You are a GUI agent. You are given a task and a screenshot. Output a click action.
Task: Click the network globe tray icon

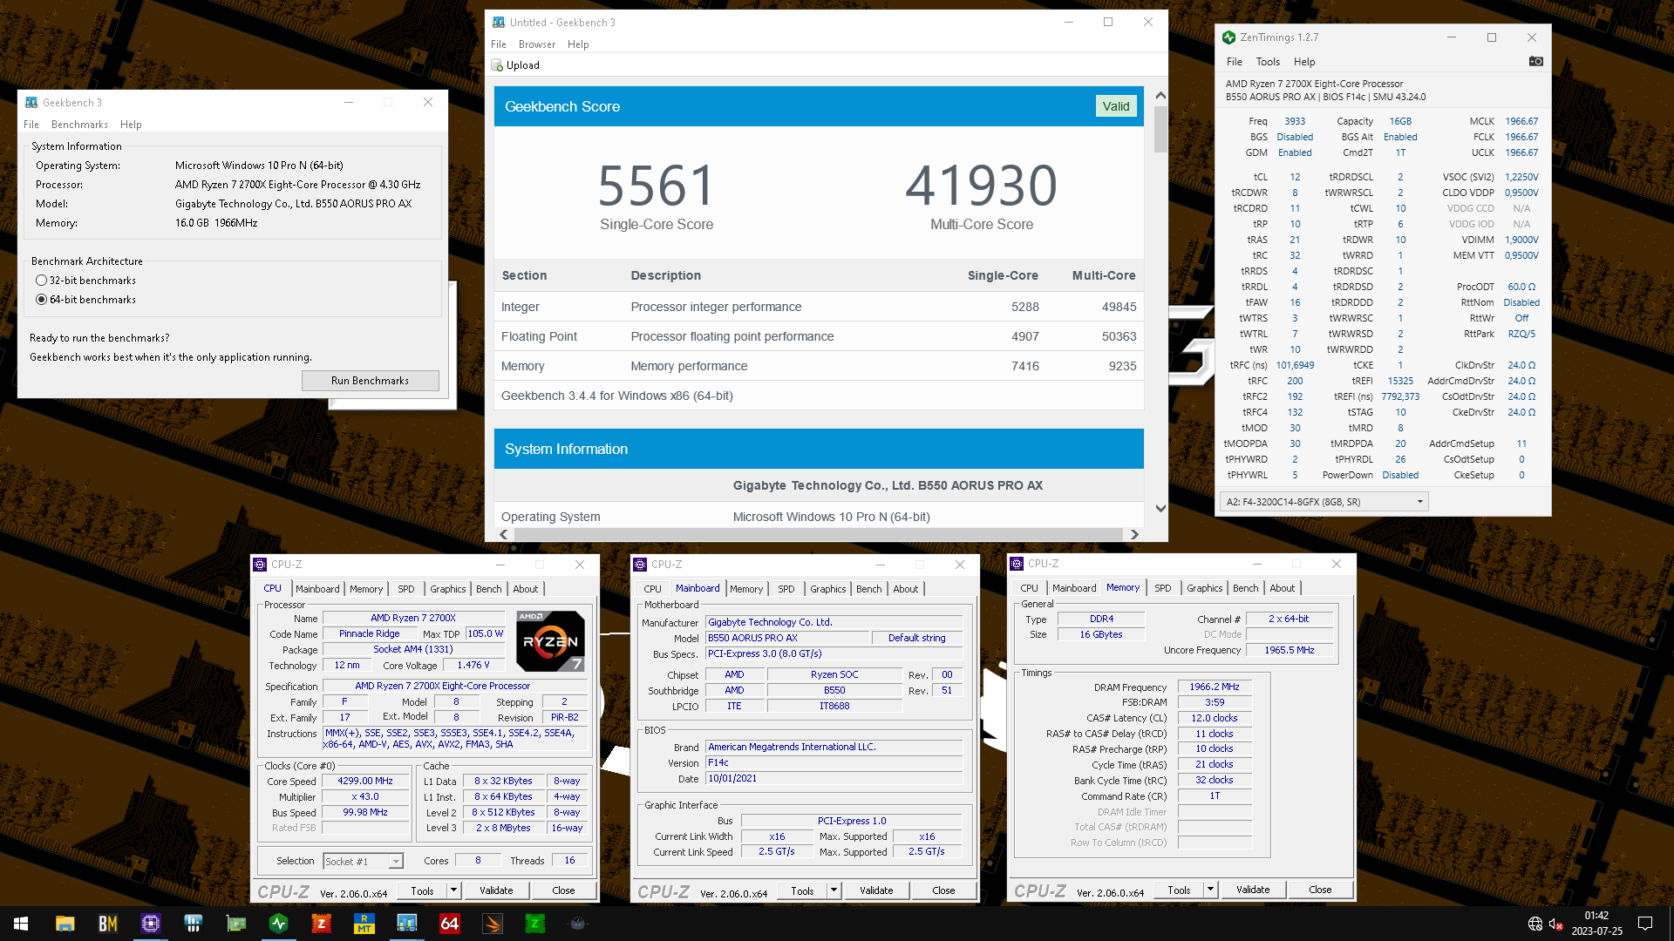point(1535,924)
